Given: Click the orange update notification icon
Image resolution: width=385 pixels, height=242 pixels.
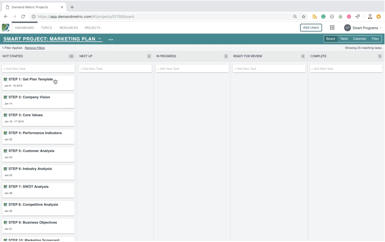Looking at the screenshot, I should 379,16.
